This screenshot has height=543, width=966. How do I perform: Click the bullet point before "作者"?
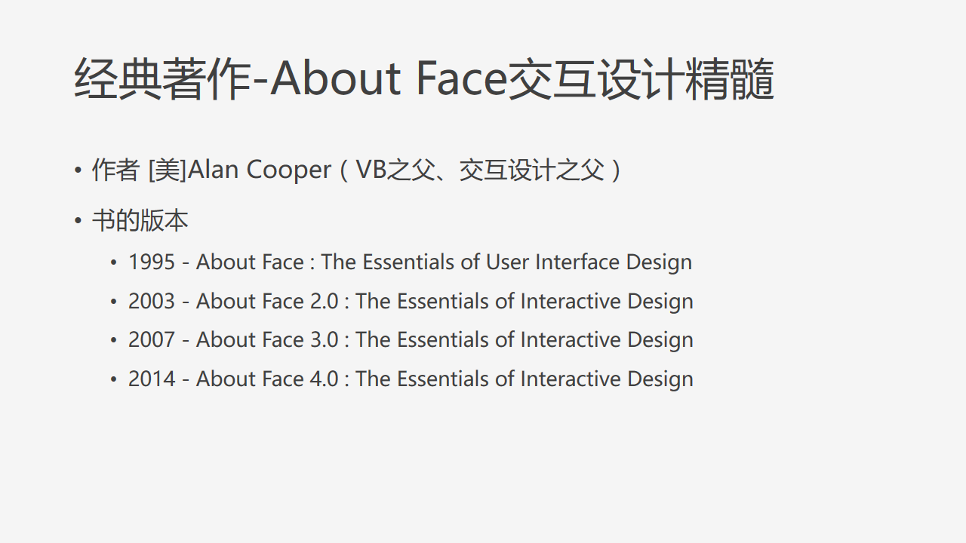pos(78,170)
